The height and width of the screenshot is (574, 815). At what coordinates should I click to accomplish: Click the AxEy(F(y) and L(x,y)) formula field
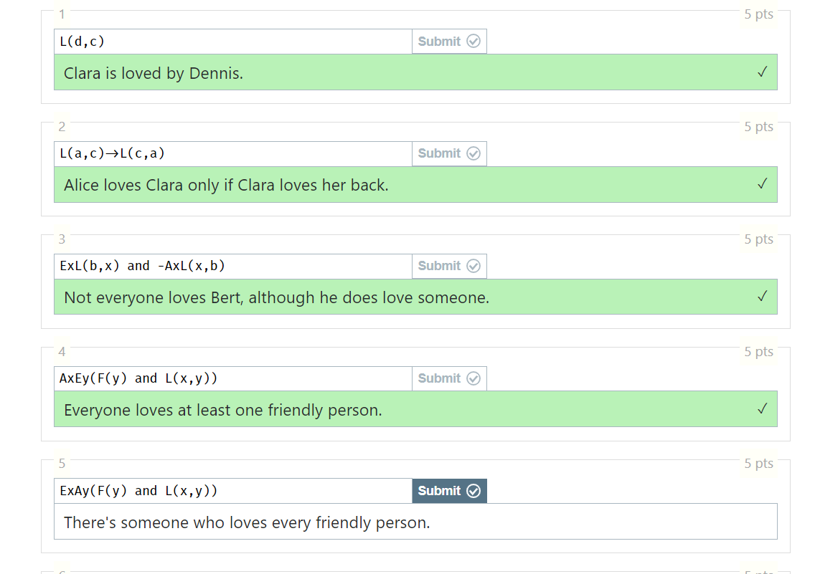tap(232, 378)
